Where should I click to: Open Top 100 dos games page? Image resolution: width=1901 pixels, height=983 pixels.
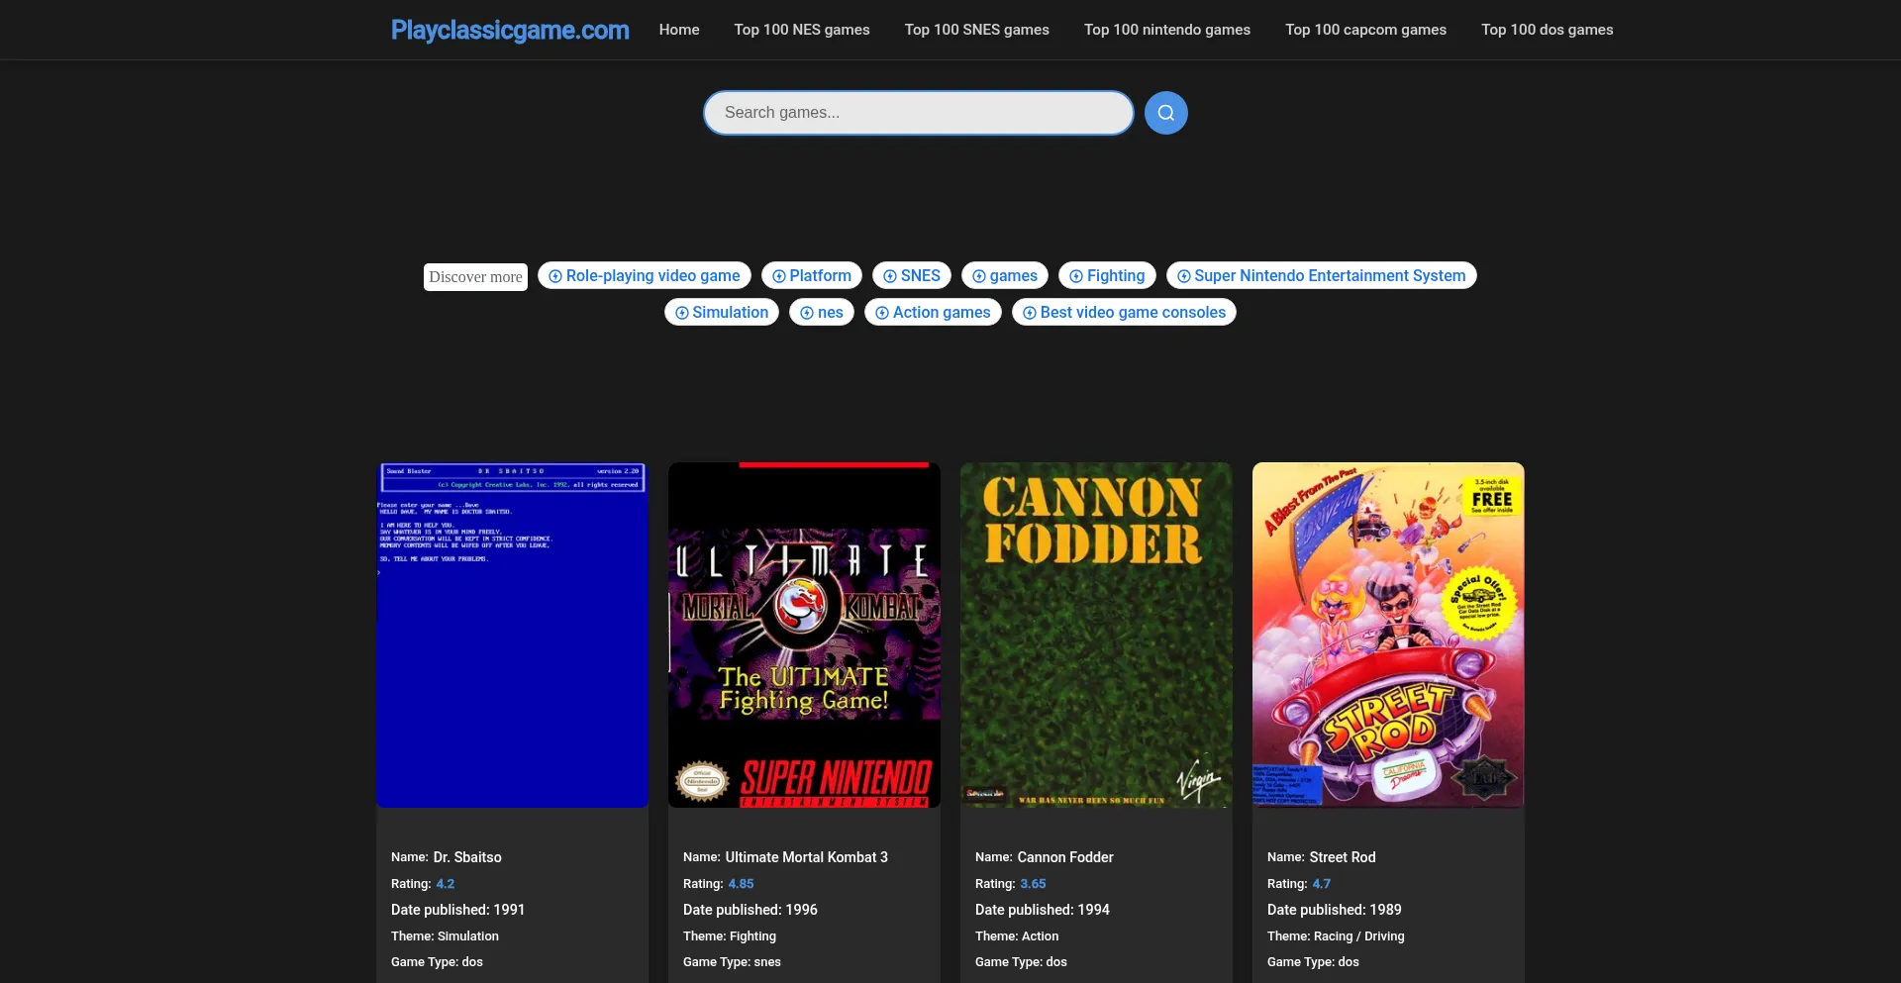1547,30
